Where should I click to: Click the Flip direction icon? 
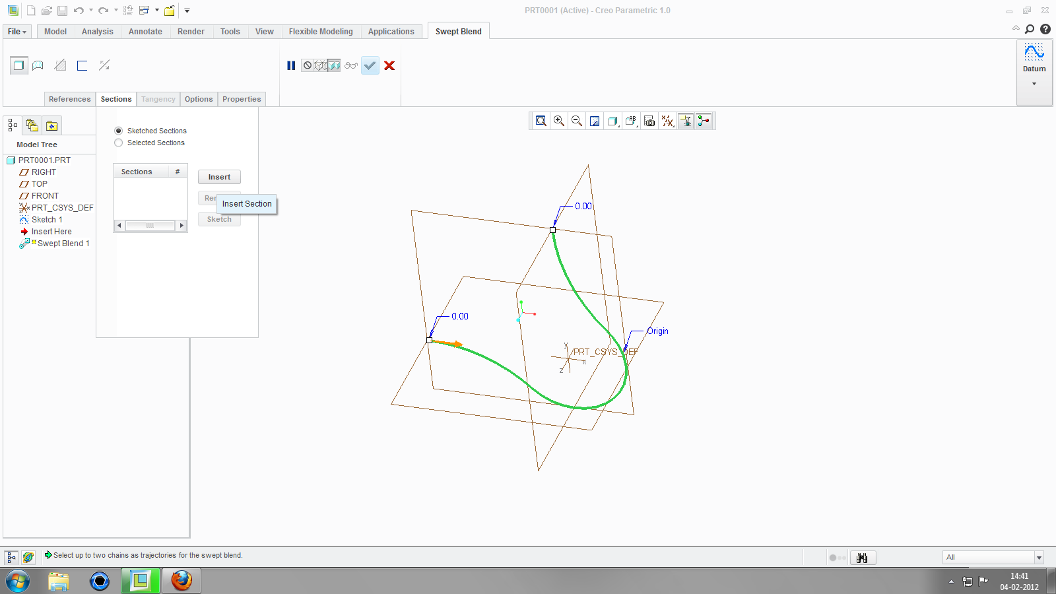point(104,65)
